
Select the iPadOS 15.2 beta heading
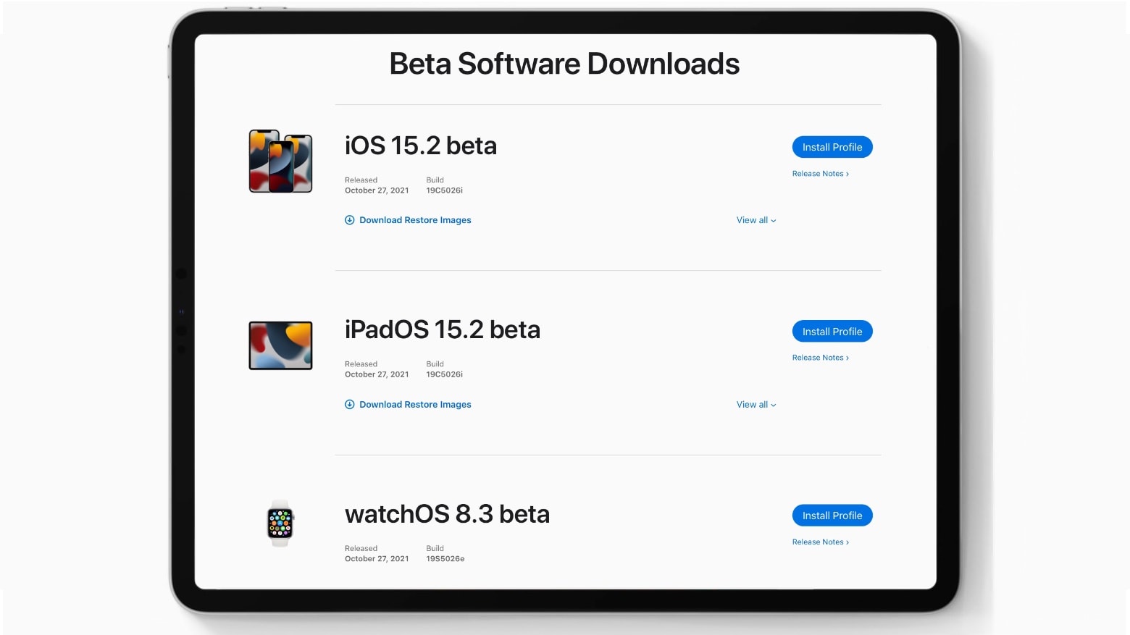click(x=443, y=329)
